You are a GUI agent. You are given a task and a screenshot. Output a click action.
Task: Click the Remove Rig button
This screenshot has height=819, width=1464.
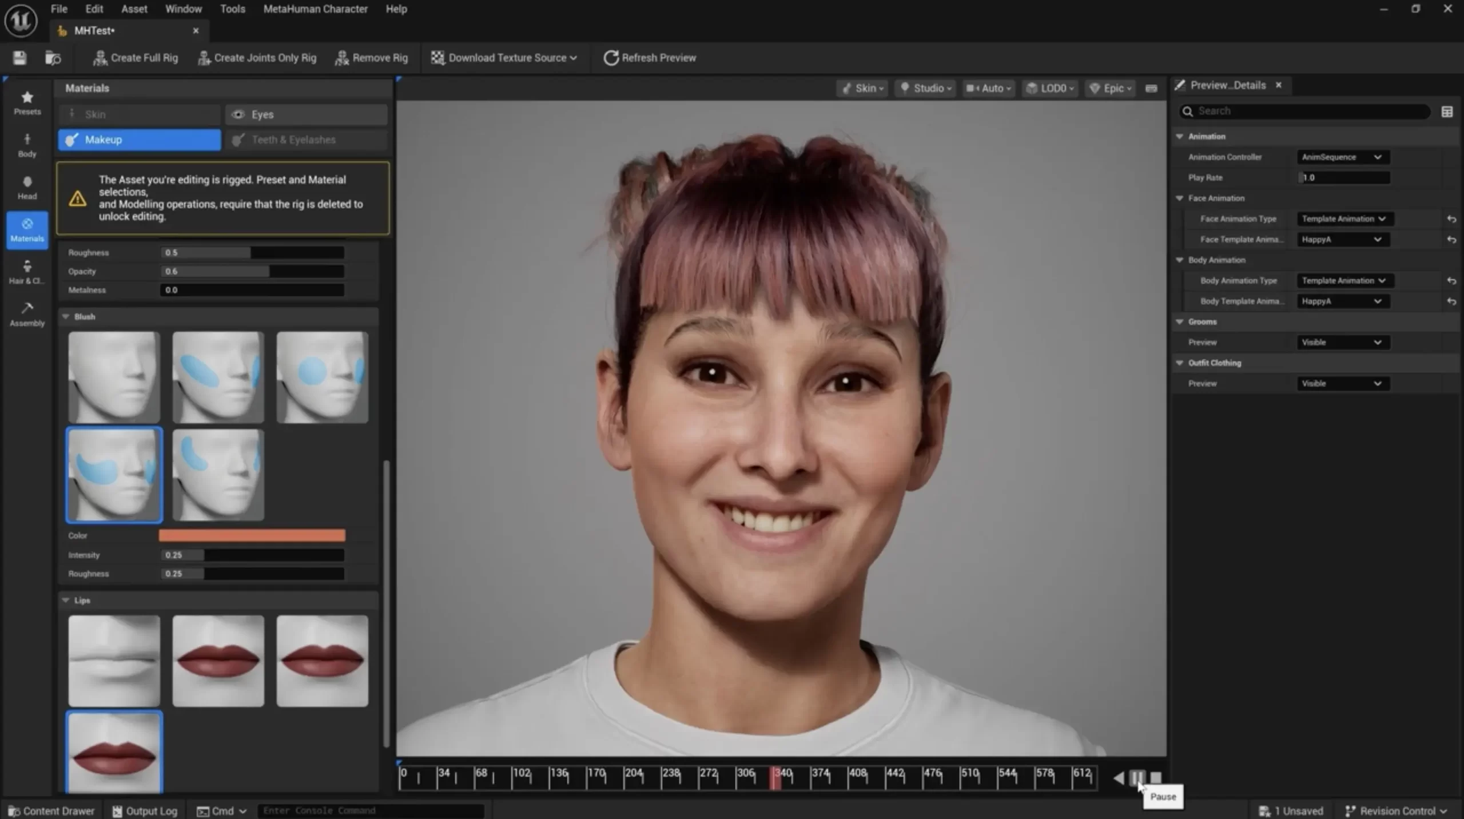click(372, 58)
